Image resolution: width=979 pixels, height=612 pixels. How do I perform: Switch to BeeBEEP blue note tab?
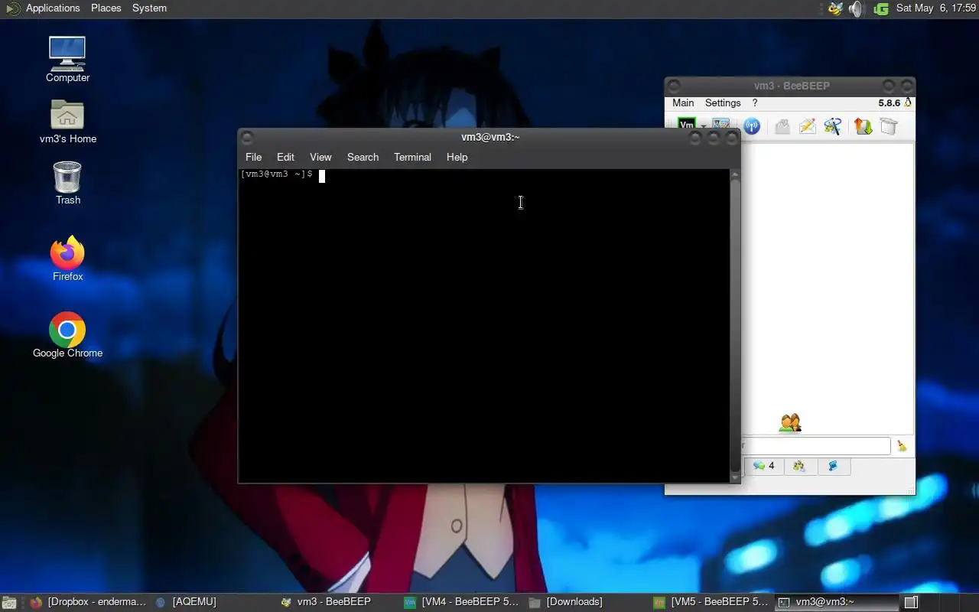pos(833,466)
